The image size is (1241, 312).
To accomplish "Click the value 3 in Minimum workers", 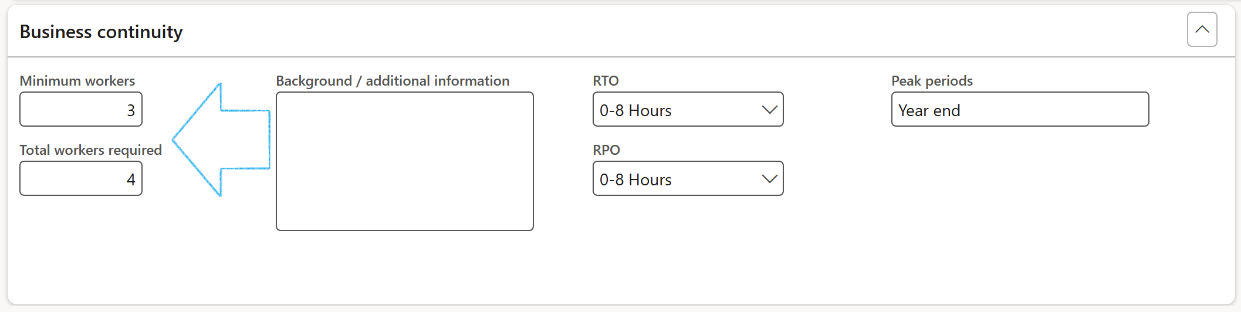I will [x=131, y=110].
